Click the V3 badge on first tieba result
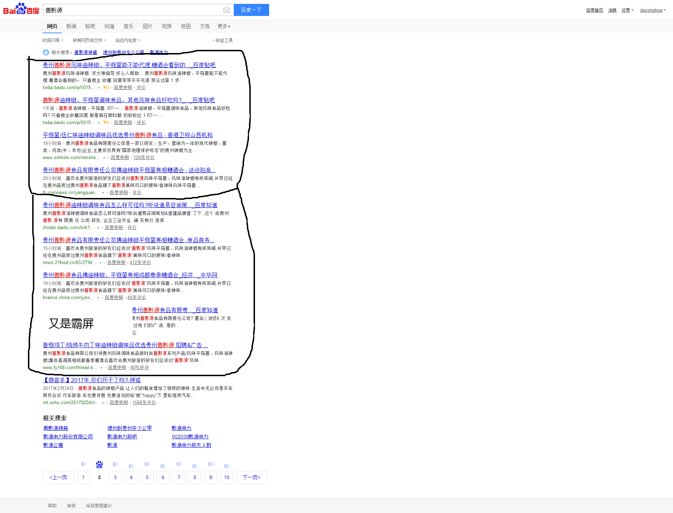 tap(106, 87)
